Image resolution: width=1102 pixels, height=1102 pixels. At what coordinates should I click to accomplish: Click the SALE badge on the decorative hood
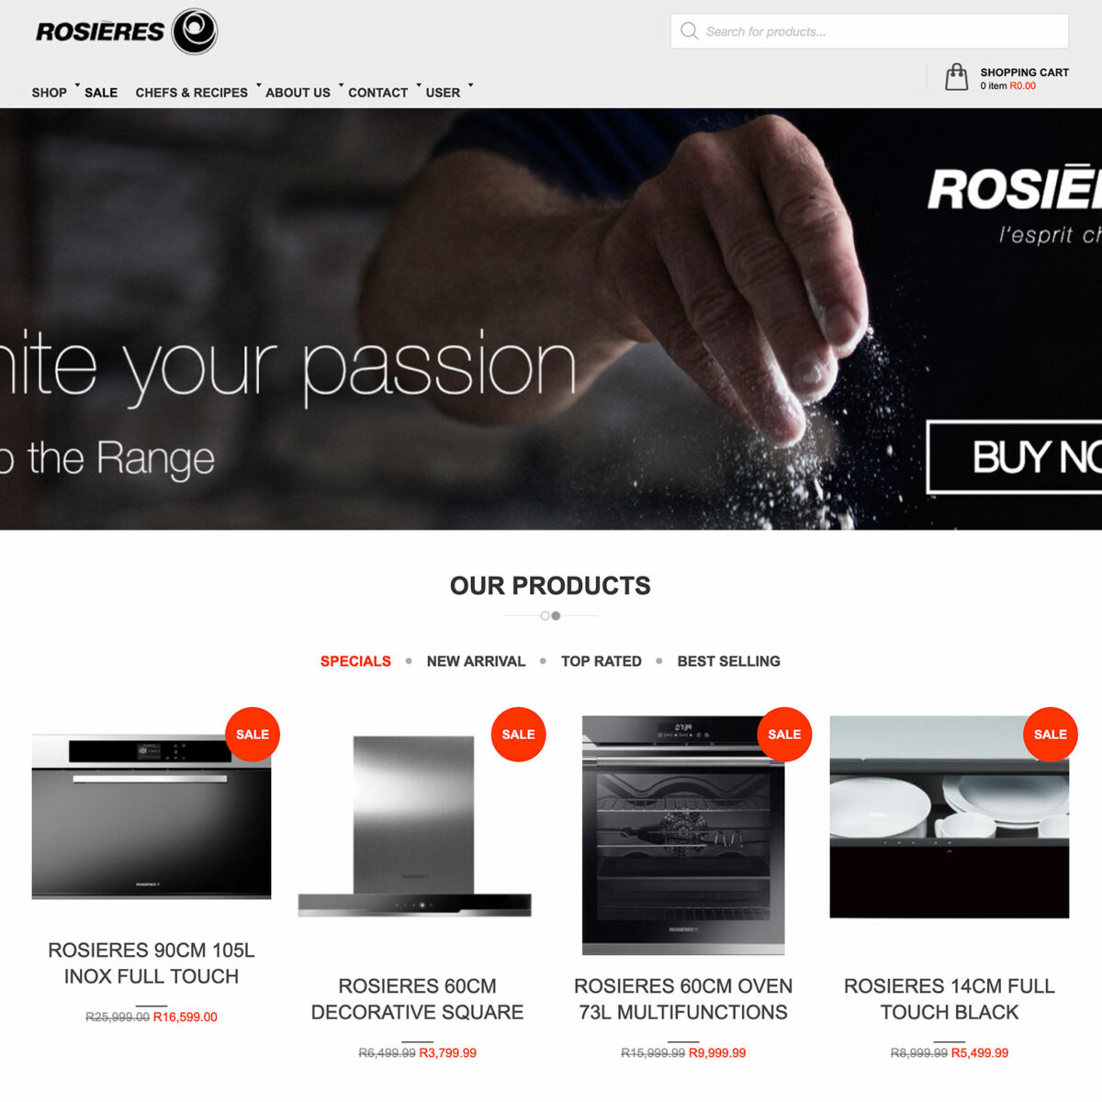[x=519, y=735]
